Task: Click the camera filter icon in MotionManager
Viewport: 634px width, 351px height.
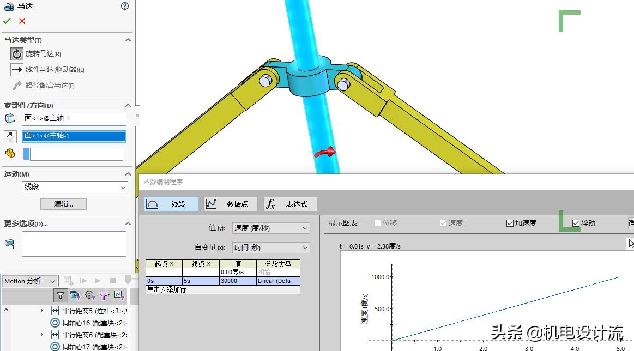Action: click(74, 295)
